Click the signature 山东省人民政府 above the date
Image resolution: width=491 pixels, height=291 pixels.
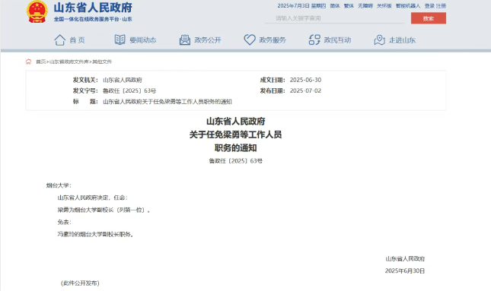click(x=405, y=258)
